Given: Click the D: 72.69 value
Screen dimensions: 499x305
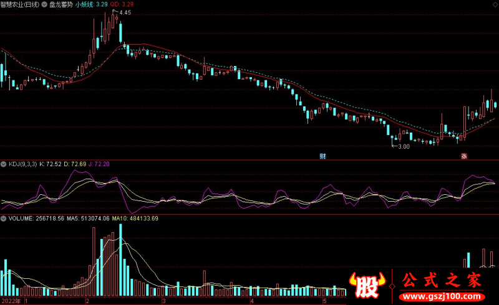Looking at the screenshot, I should (x=75, y=164).
